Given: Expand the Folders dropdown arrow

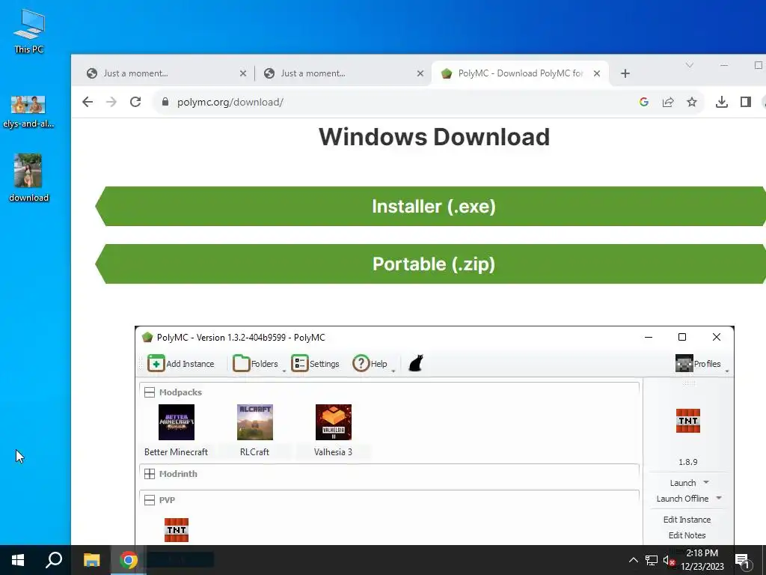Looking at the screenshot, I should pyautogui.click(x=284, y=371).
